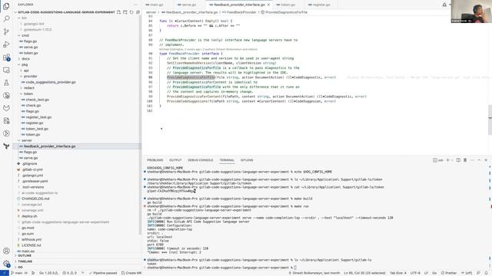Open the Extensions view with the badge

coord(6,58)
